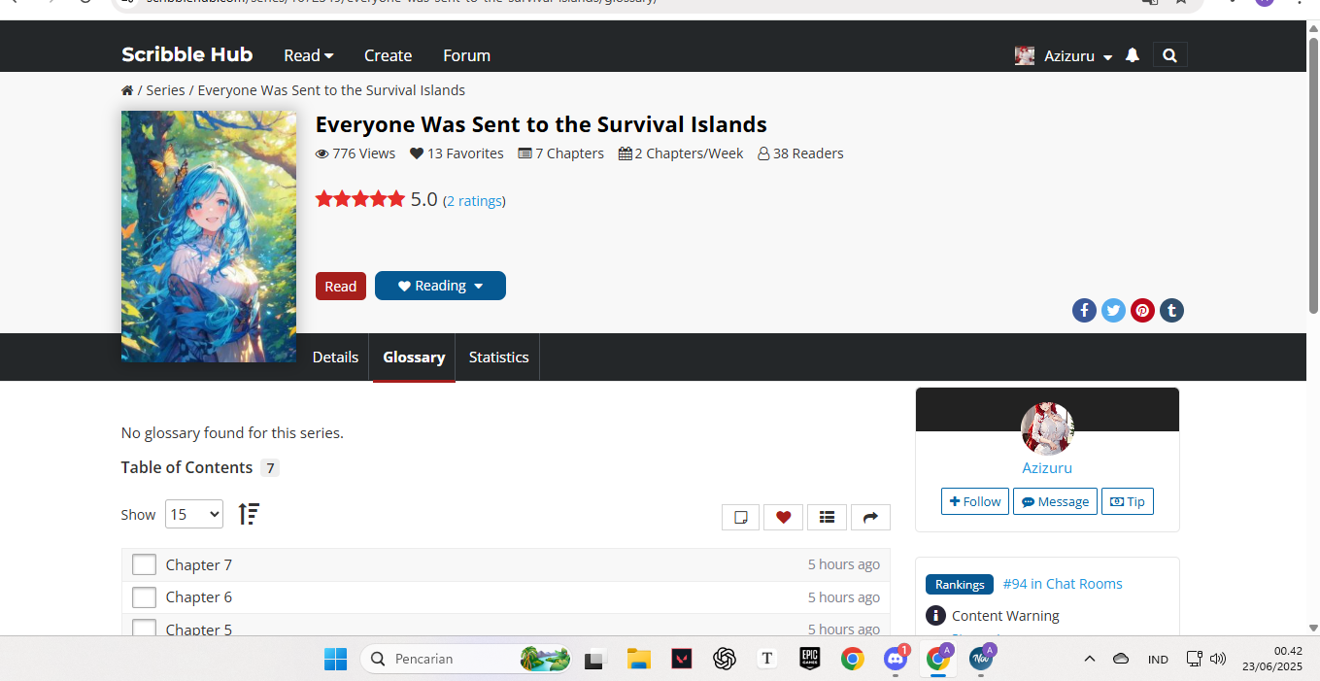Open the Azizuru account menu
The width and height of the screenshot is (1320, 681).
(1065, 55)
